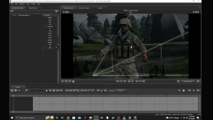Switch the timeline to Graph Editor mode

[x=20, y=90]
